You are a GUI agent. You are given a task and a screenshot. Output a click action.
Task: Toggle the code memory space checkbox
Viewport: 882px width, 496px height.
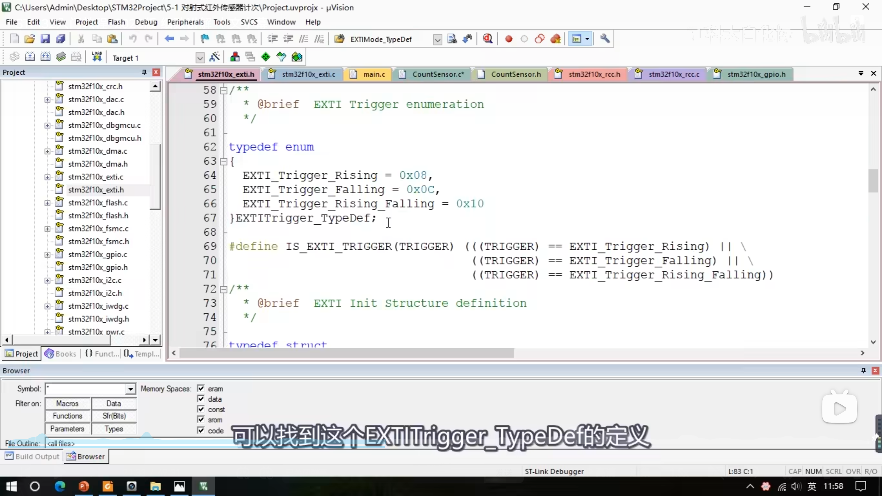pos(201,430)
